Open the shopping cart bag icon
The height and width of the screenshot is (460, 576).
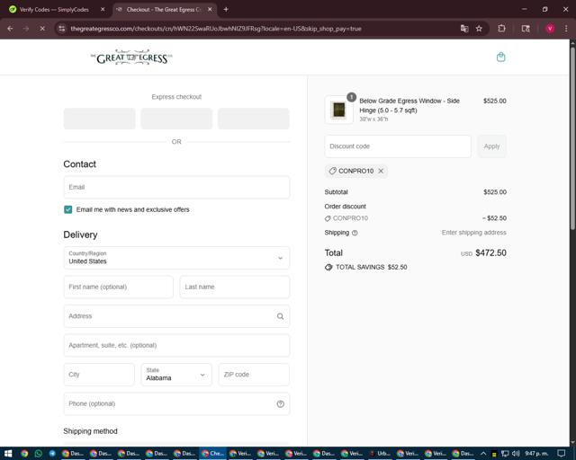click(500, 57)
